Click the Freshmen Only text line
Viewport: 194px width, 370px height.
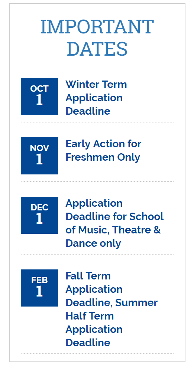pyautogui.click(x=103, y=157)
